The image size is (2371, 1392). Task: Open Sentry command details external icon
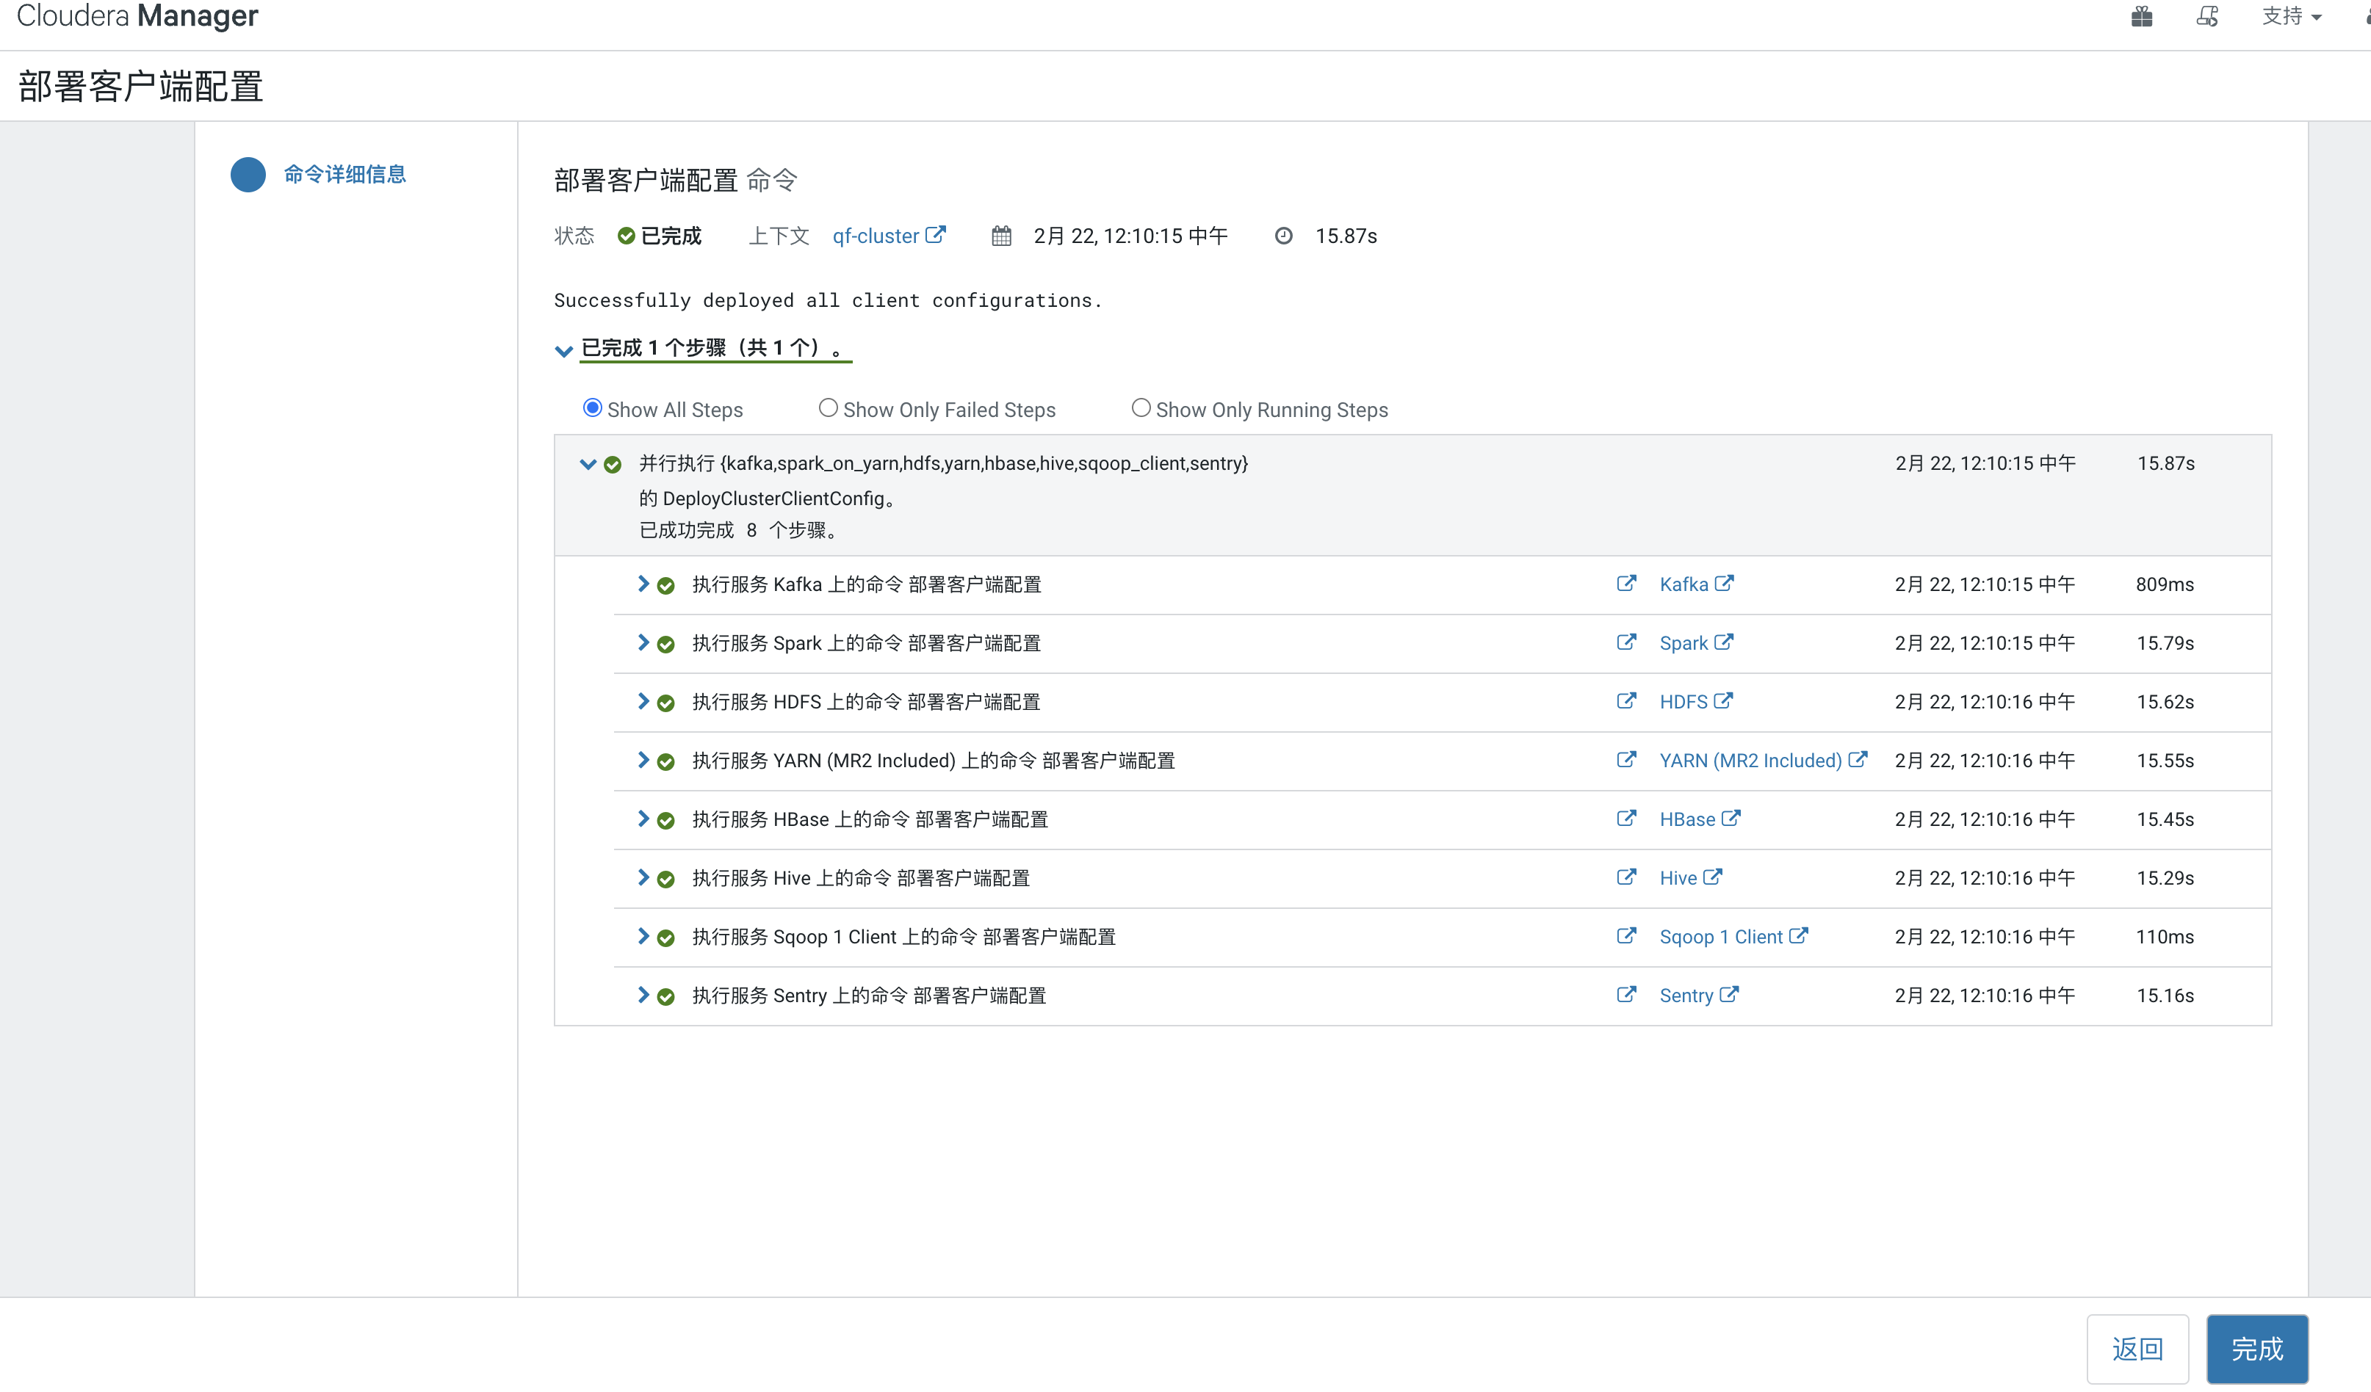[x=1625, y=994]
